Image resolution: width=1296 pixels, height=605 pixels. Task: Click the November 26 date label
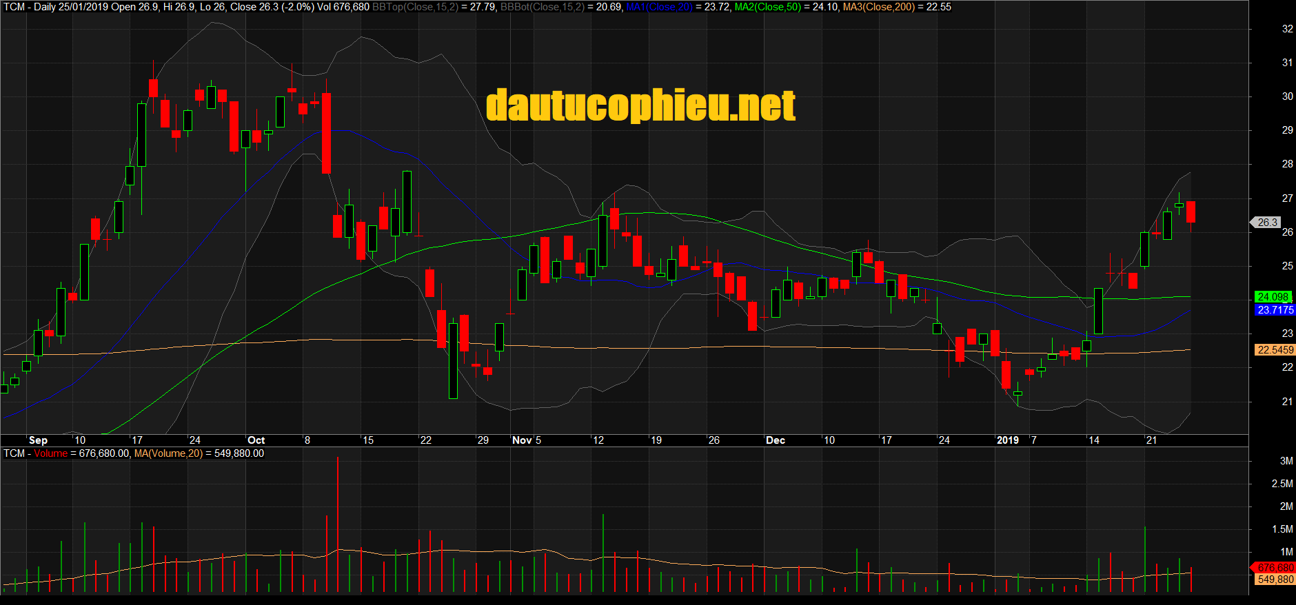point(714,440)
